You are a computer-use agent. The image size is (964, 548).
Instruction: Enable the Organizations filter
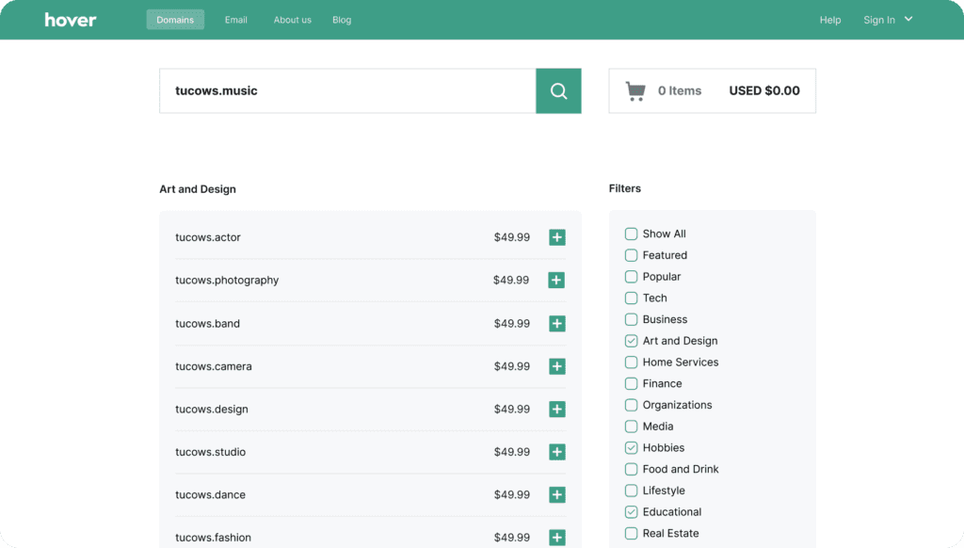pos(631,405)
